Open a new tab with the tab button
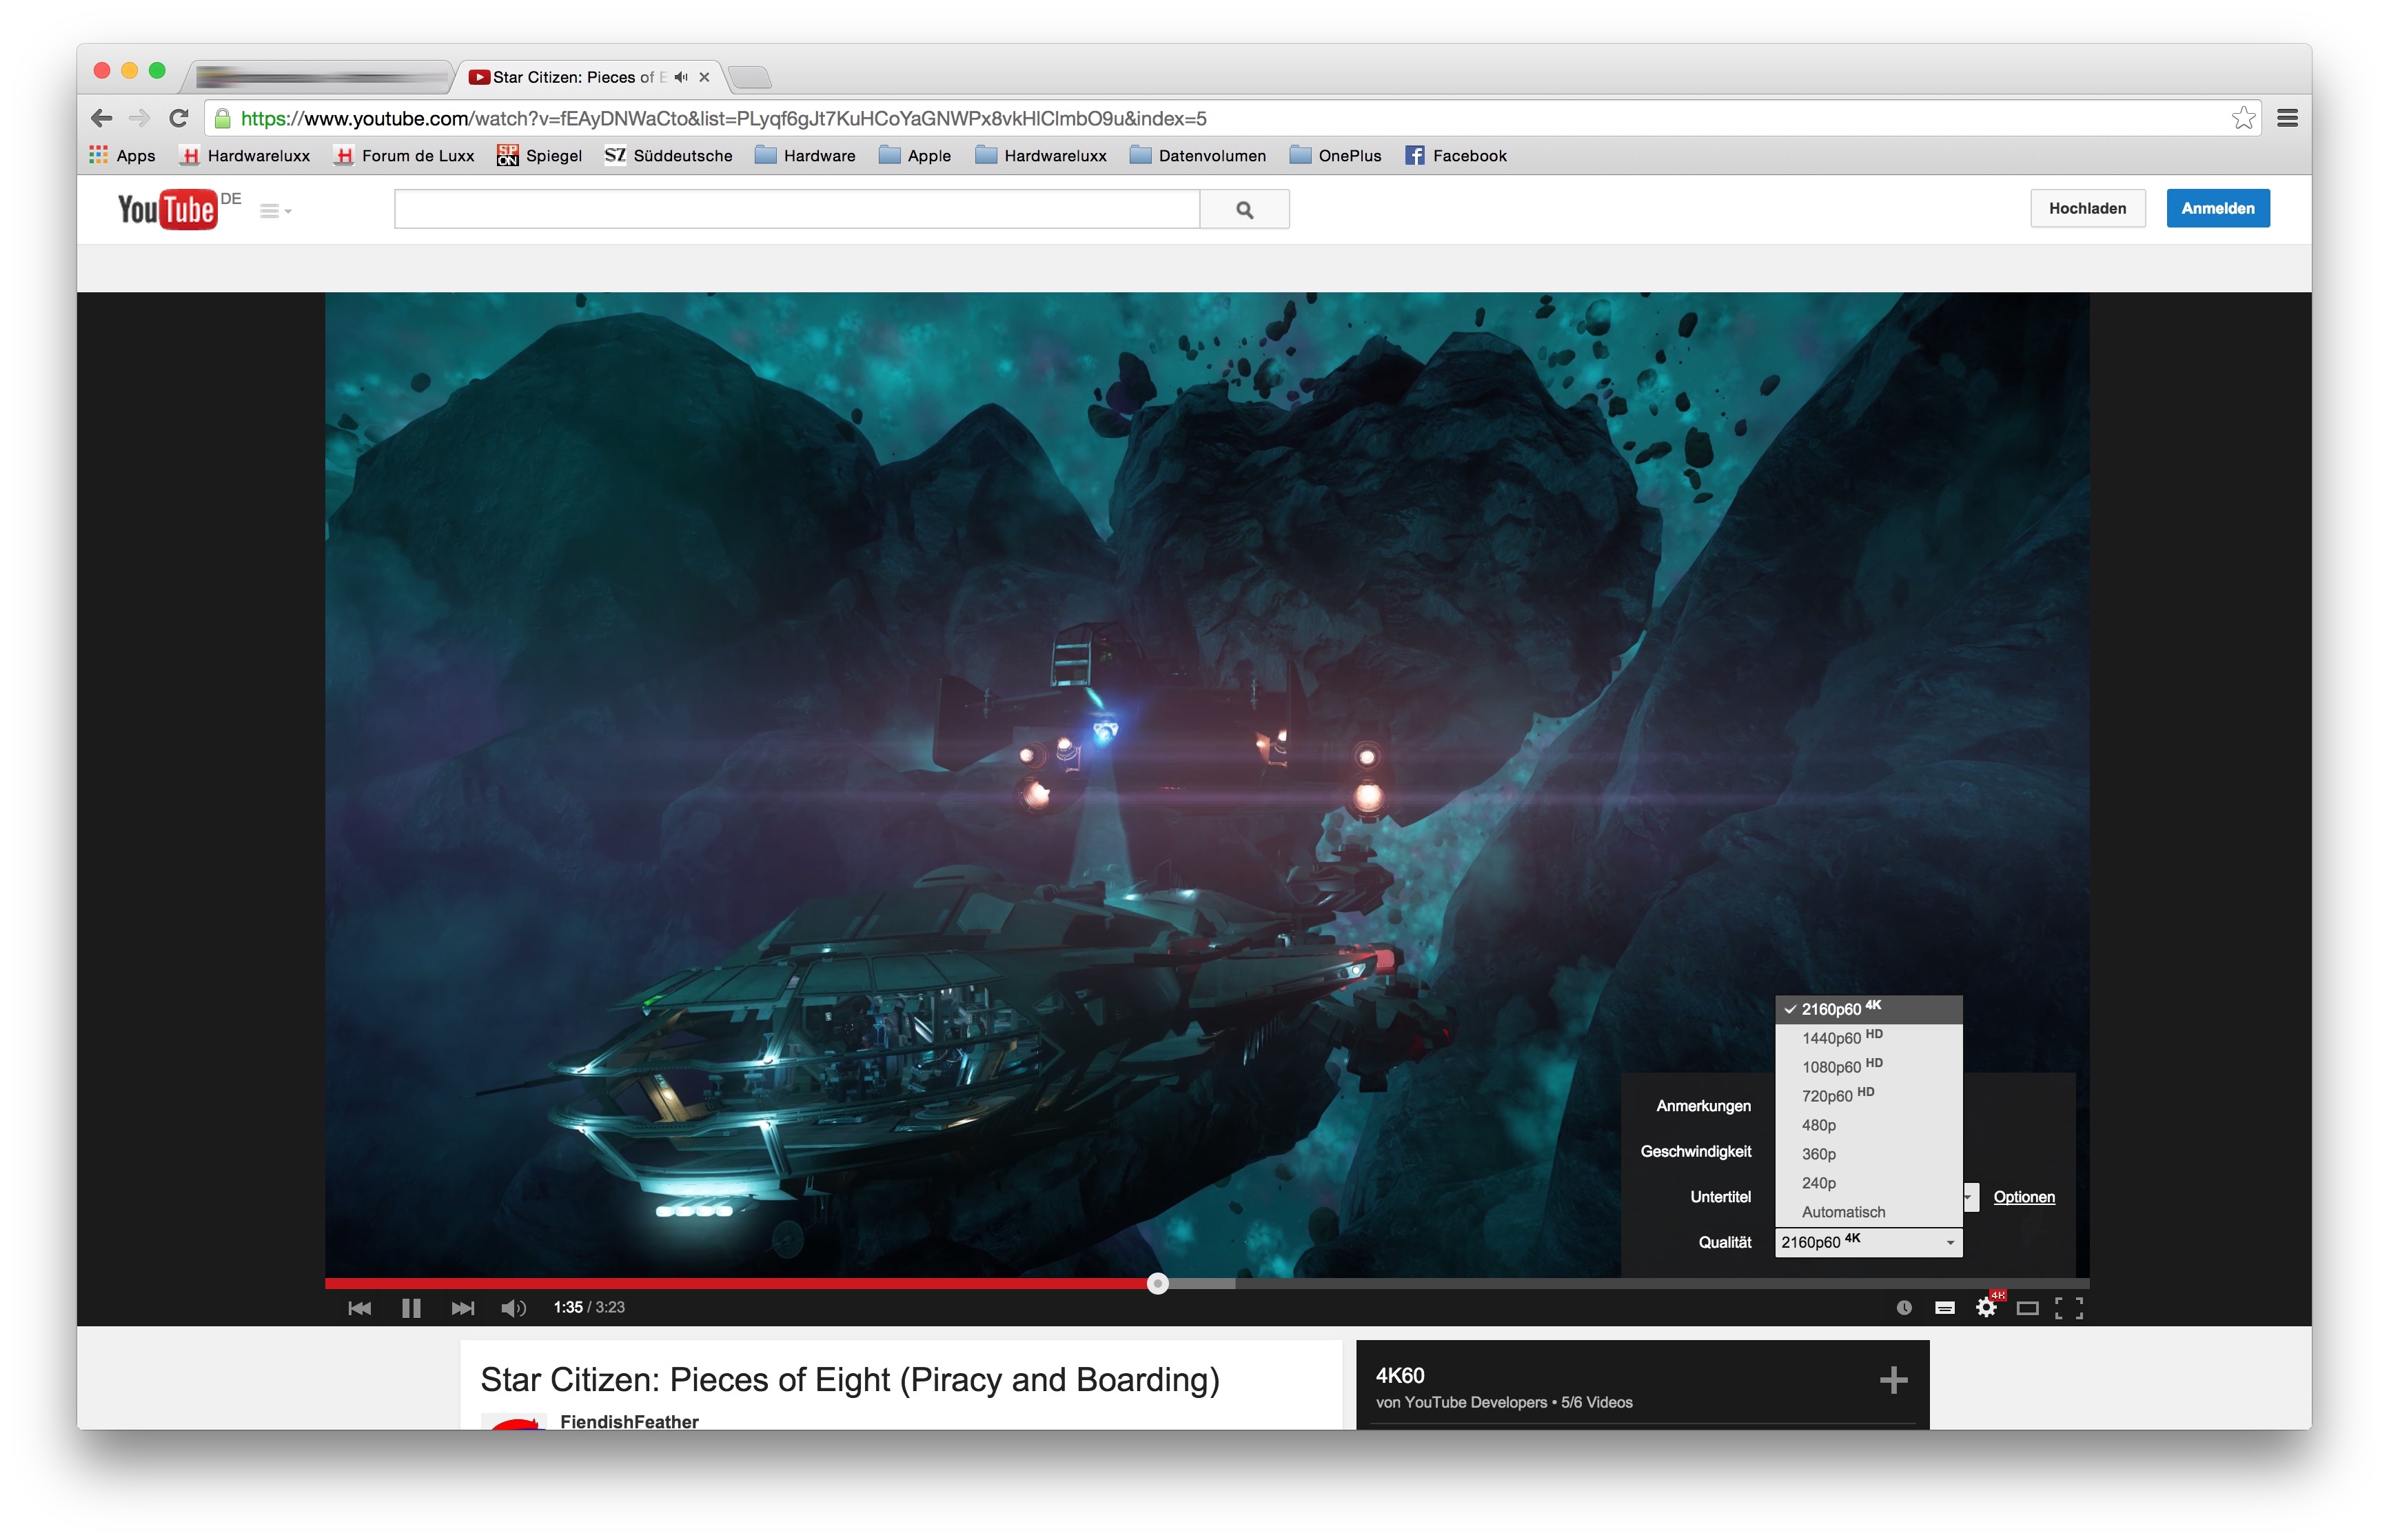 point(750,77)
